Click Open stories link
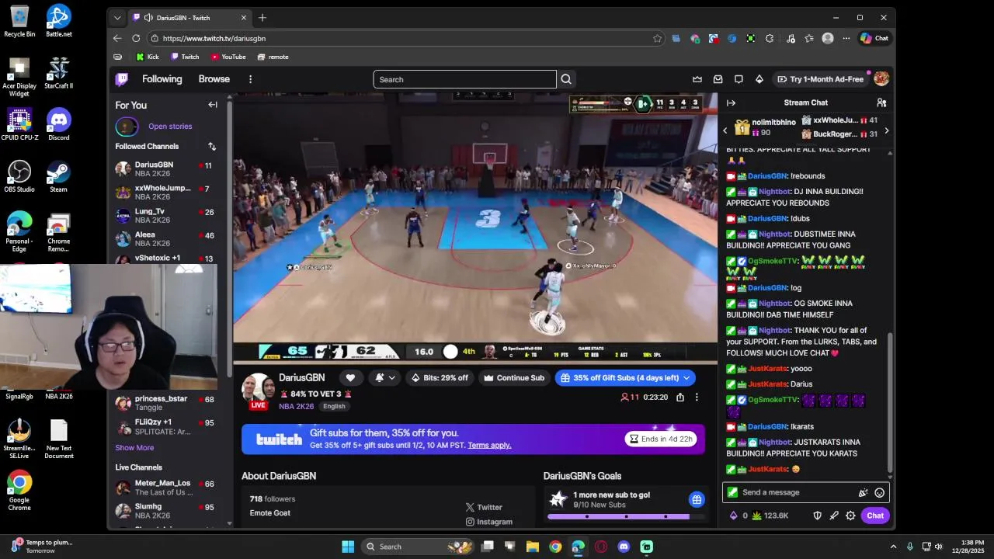The image size is (994, 559). (170, 127)
